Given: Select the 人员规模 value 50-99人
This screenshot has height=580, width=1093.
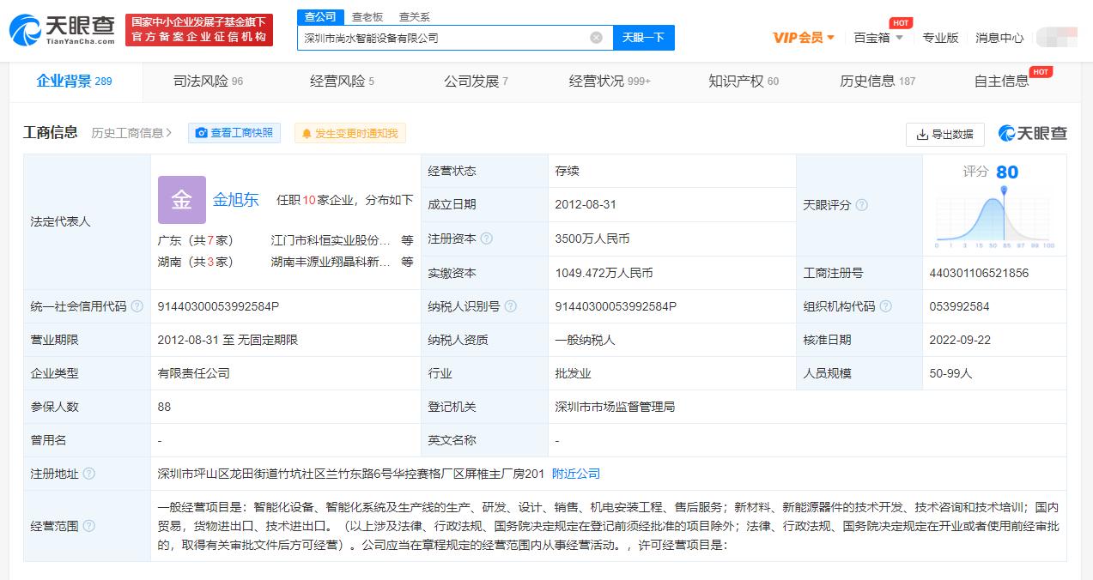Looking at the screenshot, I should (x=950, y=373).
